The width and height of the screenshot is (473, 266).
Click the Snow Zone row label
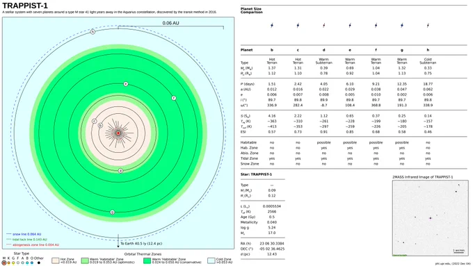point(250,164)
